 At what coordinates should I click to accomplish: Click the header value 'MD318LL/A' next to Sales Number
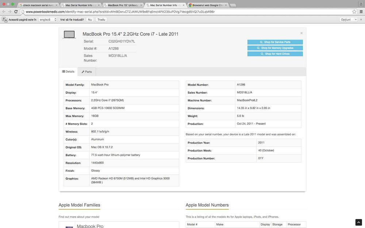[118, 55]
